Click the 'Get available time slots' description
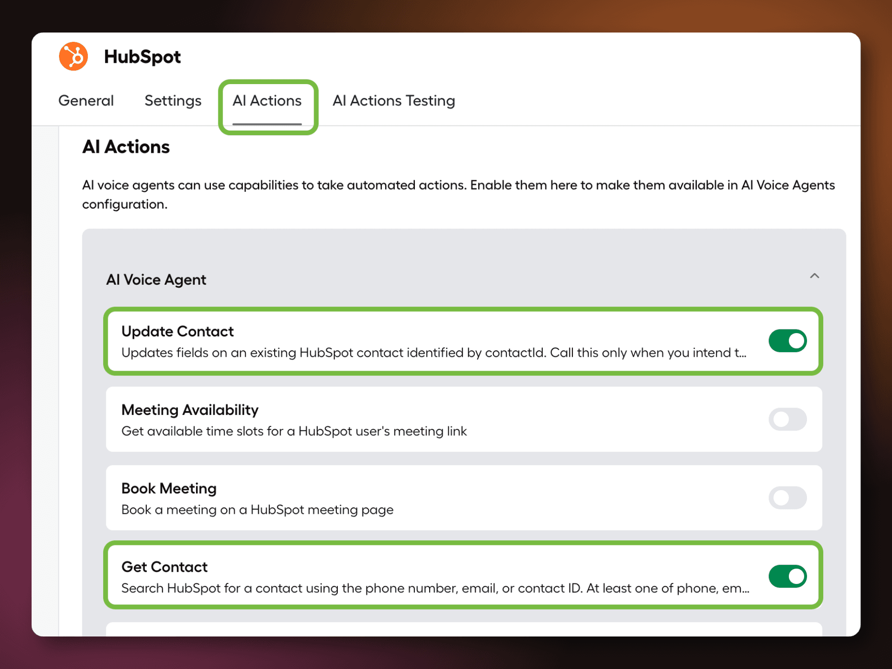Image resolution: width=892 pixels, height=669 pixels. [x=294, y=432]
